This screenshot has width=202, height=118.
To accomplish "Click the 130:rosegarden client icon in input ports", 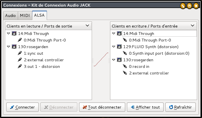I will point(119,60).
